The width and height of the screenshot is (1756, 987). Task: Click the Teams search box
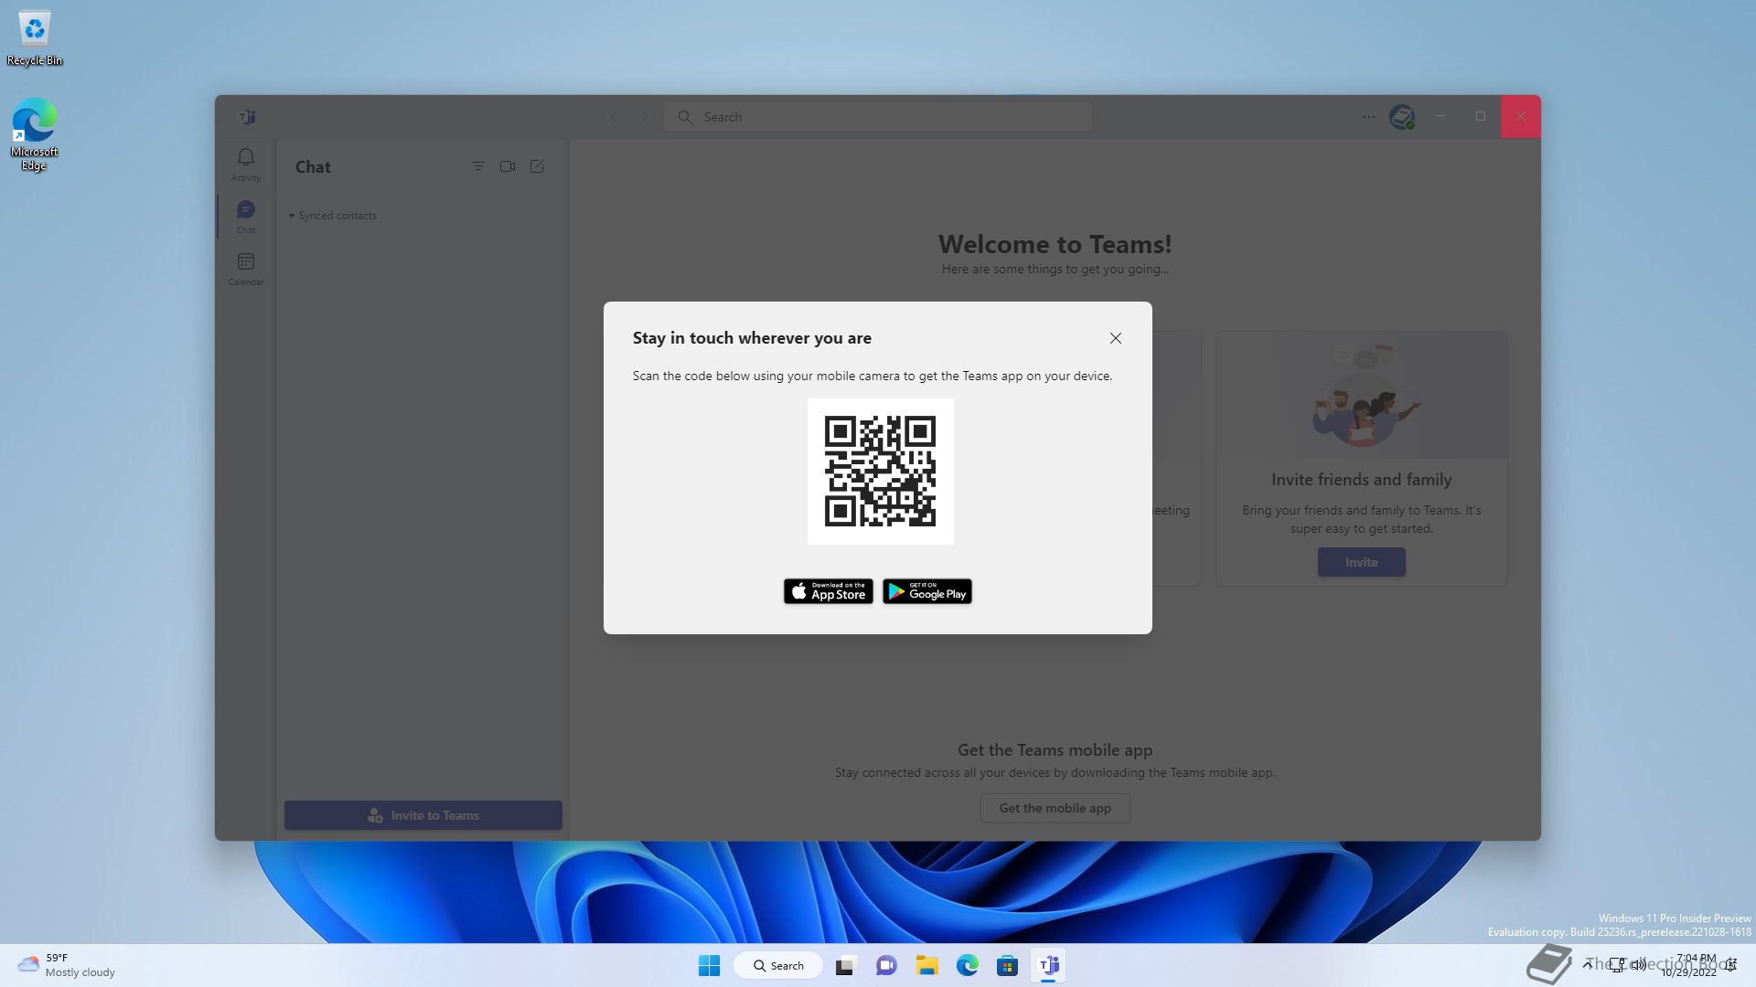pos(878,117)
